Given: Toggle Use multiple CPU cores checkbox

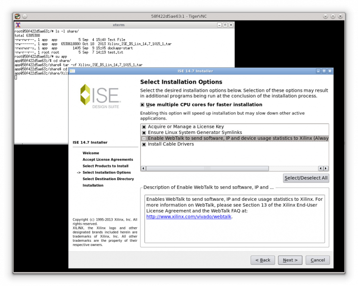Looking at the screenshot, I should 143,105.
